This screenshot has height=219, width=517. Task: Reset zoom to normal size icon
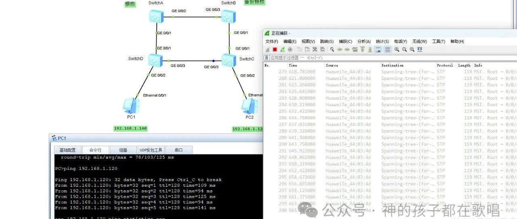[412, 50]
